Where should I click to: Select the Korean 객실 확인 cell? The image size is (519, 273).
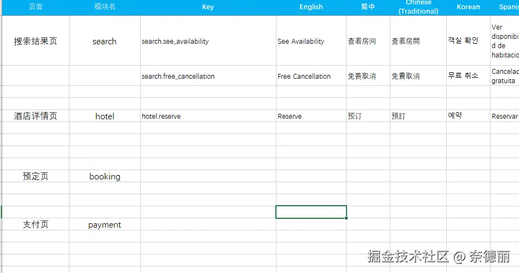pos(468,40)
